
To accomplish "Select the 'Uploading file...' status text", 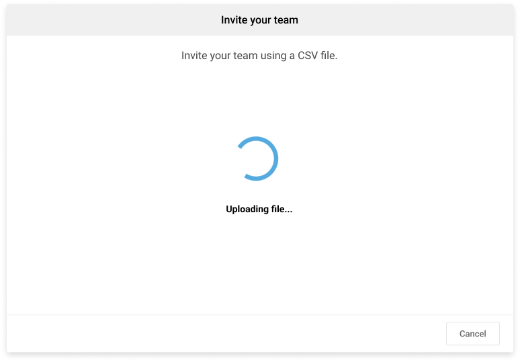I will (x=259, y=209).
